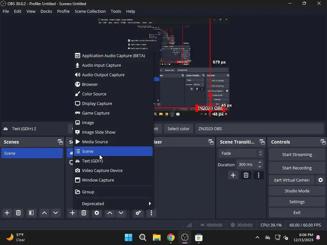Add a scene transition with plus button
This screenshot has height=245, width=327.
[x=233, y=175]
